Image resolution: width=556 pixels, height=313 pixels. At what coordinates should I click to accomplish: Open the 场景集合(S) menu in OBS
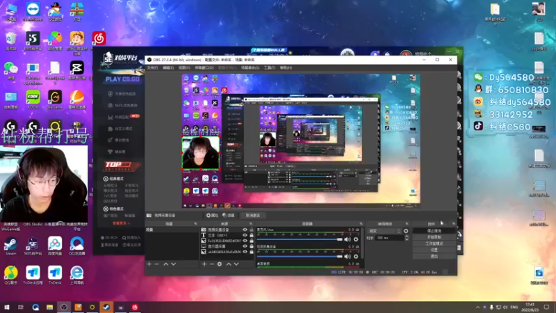[250, 67]
